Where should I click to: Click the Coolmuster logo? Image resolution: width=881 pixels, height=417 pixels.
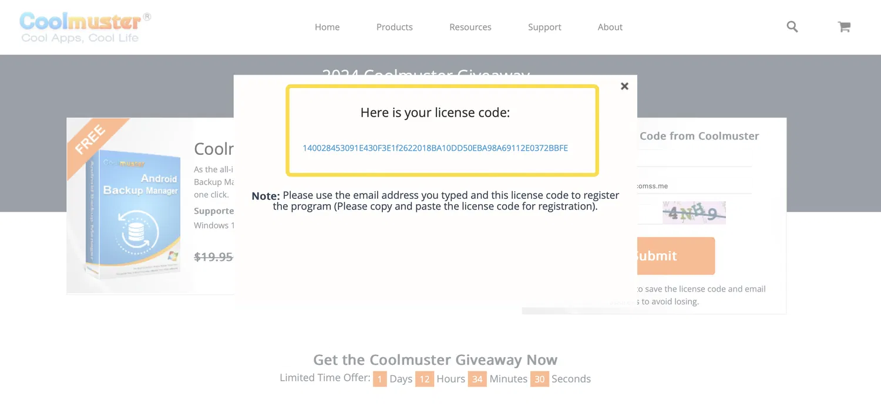(85, 27)
